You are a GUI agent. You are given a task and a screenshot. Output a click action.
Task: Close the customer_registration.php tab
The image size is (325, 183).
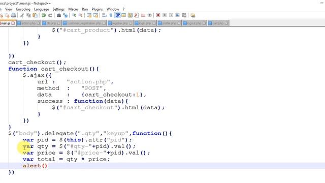104,23
